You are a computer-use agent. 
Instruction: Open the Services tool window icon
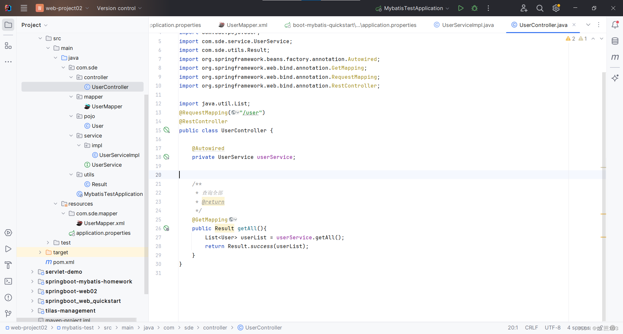point(8,233)
